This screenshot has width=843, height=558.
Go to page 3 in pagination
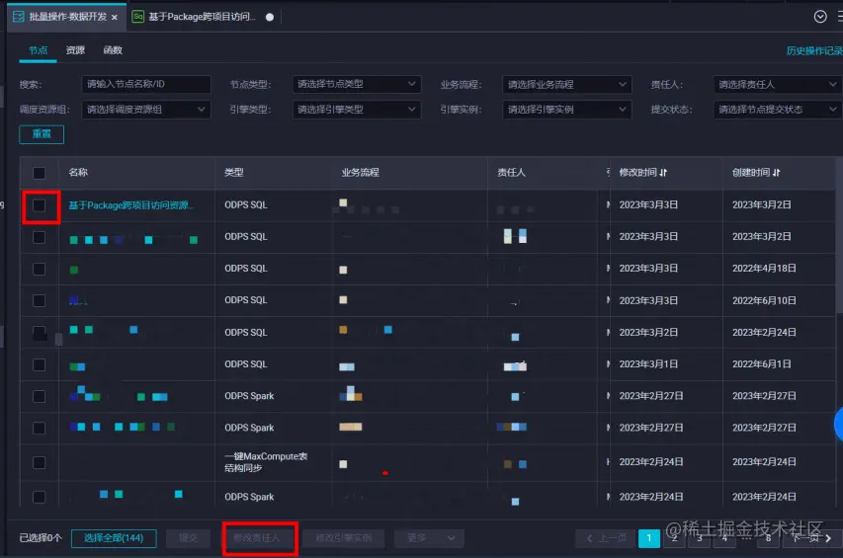pos(700,538)
